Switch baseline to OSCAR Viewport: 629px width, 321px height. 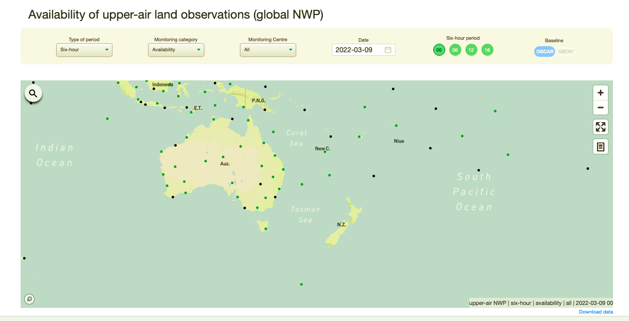click(x=545, y=51)
